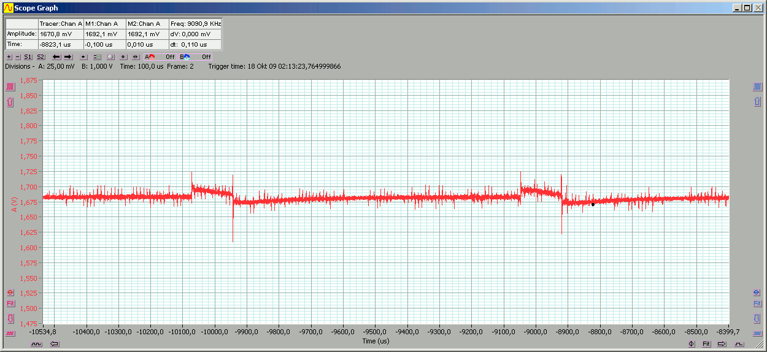767x352 pixels.
Task: Click red down-arrow icon on channel A axis
Action: point(10,319)
